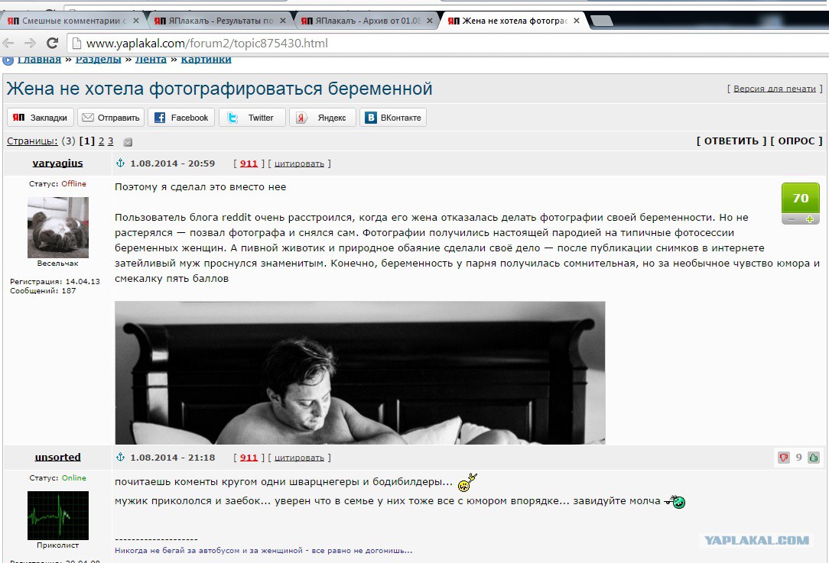The image size is (829, 563).
Task: Share the topic on Twitter
Action: pos(252,117)
